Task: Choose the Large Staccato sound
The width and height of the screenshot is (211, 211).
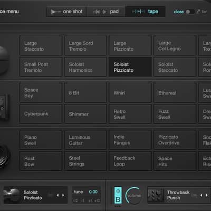Action: [x=41, y=46]
